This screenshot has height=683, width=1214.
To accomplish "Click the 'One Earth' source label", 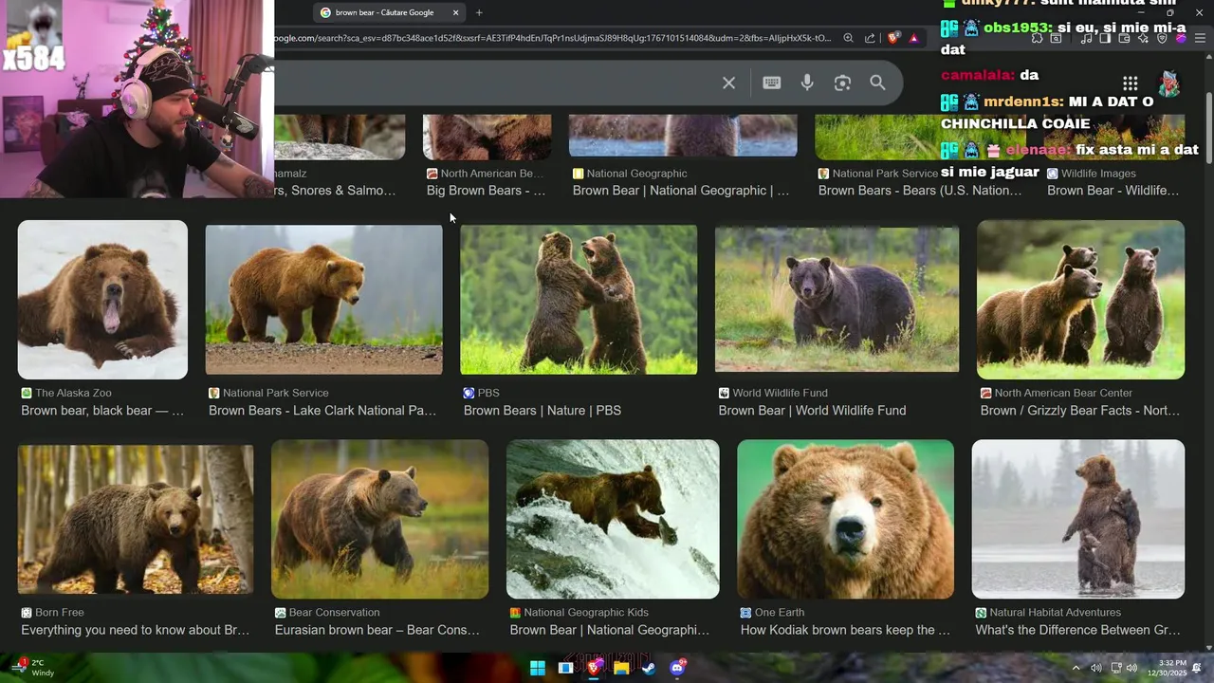I will [x=780, y=613].
